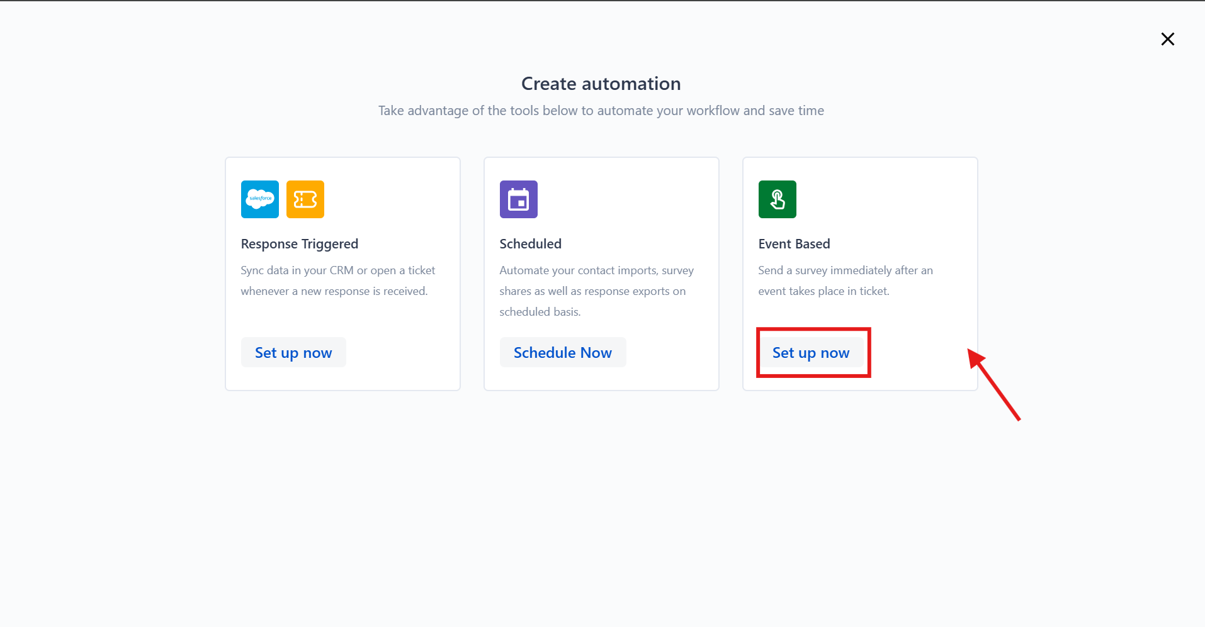Close the Create automation dialog
Viewport: 1205px width, 627px height.
tap(1167, 39)
